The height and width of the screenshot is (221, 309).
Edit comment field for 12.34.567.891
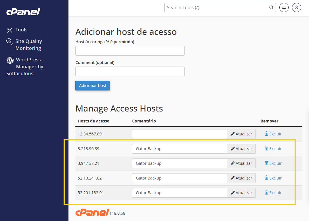coord(179,134)
